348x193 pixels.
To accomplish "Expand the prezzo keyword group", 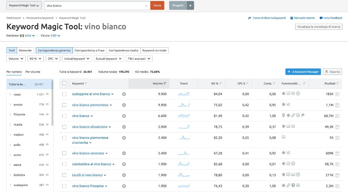I will pos(10,104).
